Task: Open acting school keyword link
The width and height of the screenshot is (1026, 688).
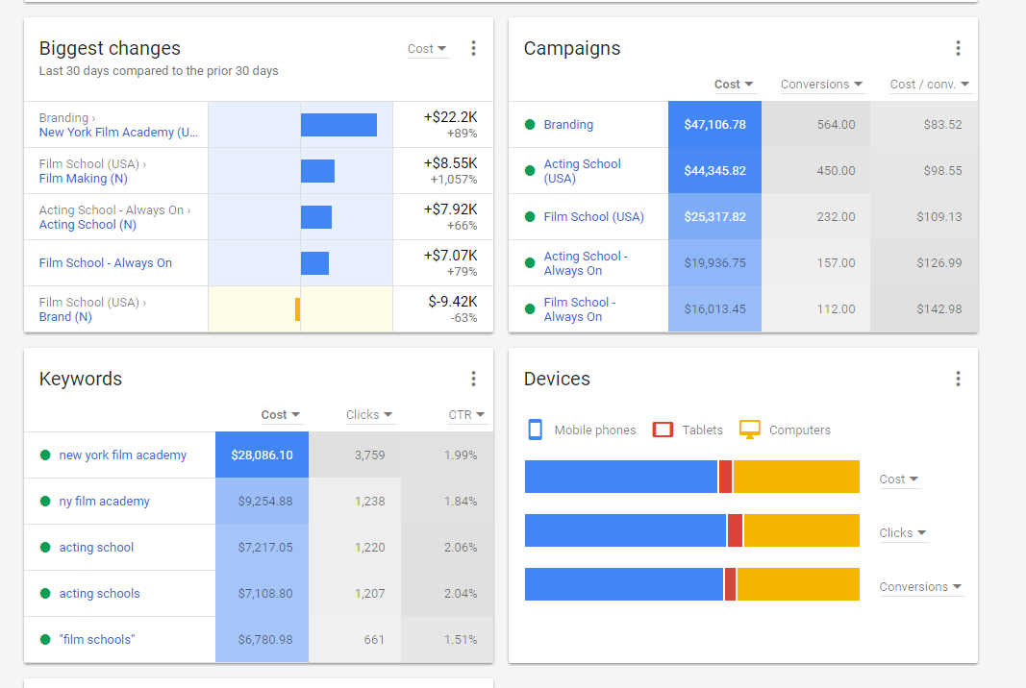Action: 96,548
